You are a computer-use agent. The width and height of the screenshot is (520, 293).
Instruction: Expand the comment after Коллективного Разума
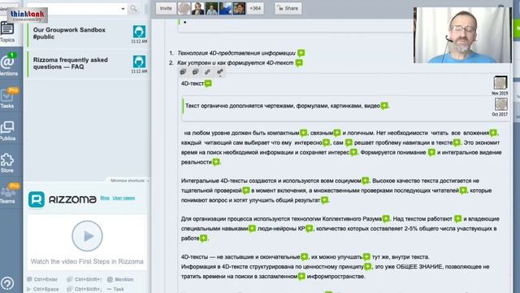[x=386, y=219]
